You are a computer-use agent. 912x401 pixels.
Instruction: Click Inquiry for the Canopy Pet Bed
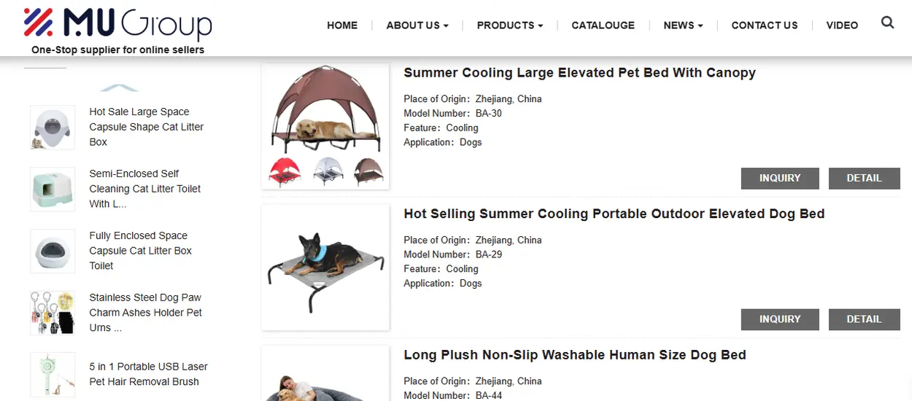780,178
